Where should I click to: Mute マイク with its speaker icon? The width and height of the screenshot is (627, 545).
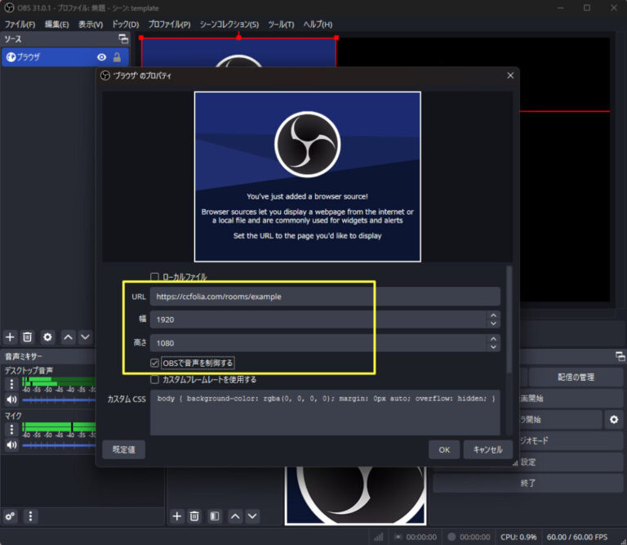[x=11, y=444]
